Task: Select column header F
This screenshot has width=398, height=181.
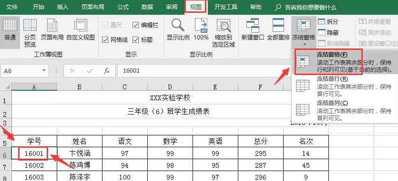Action: tap(260, 87)
